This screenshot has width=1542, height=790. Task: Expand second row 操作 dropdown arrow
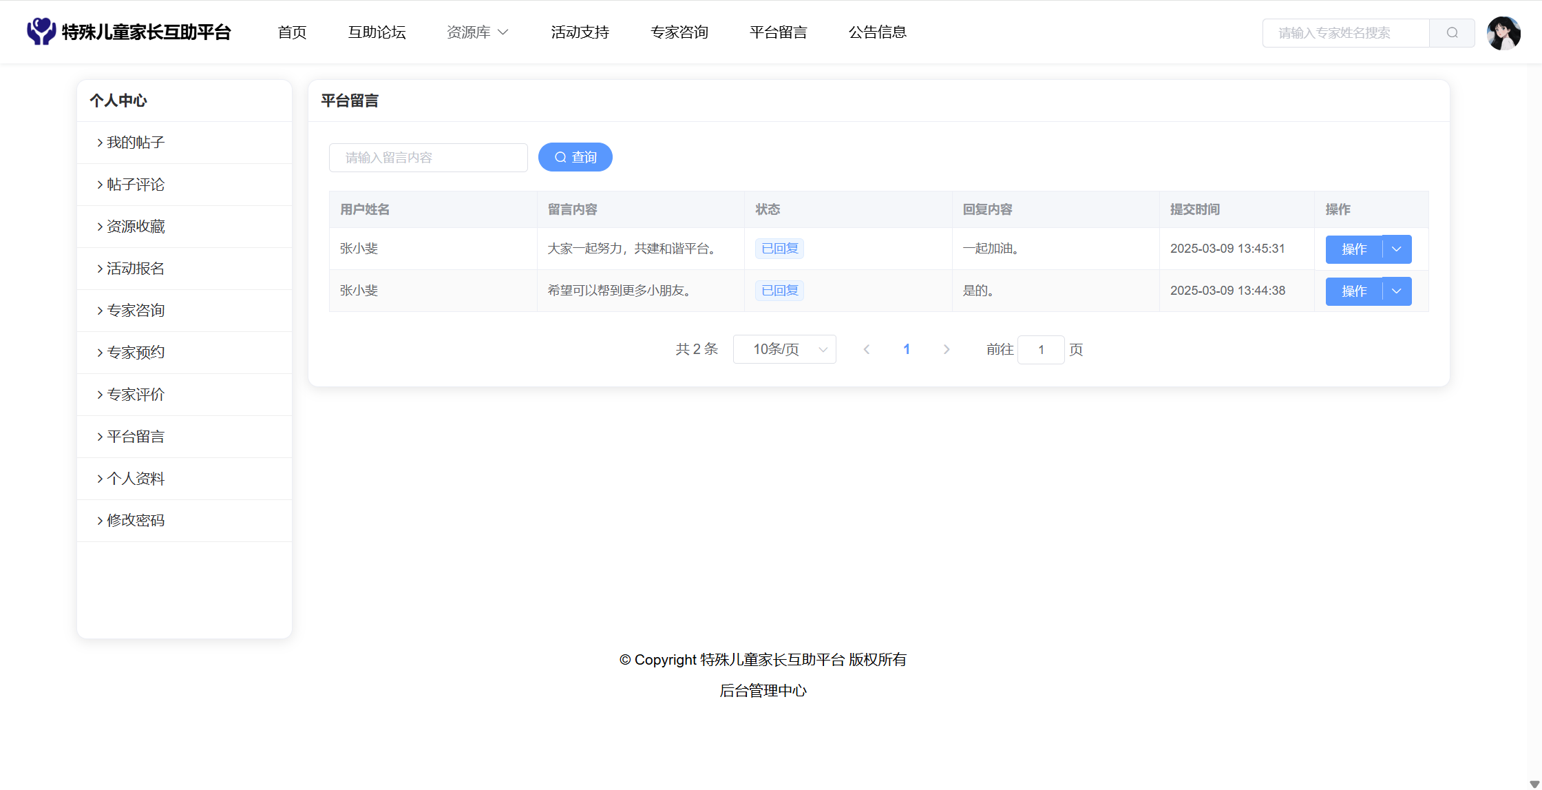[1397, 291]
